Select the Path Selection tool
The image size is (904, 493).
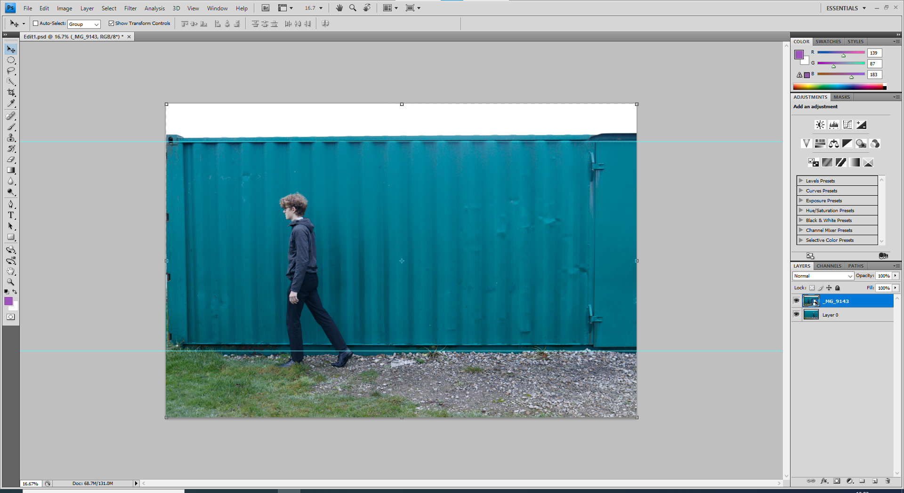tap(11, 226)
